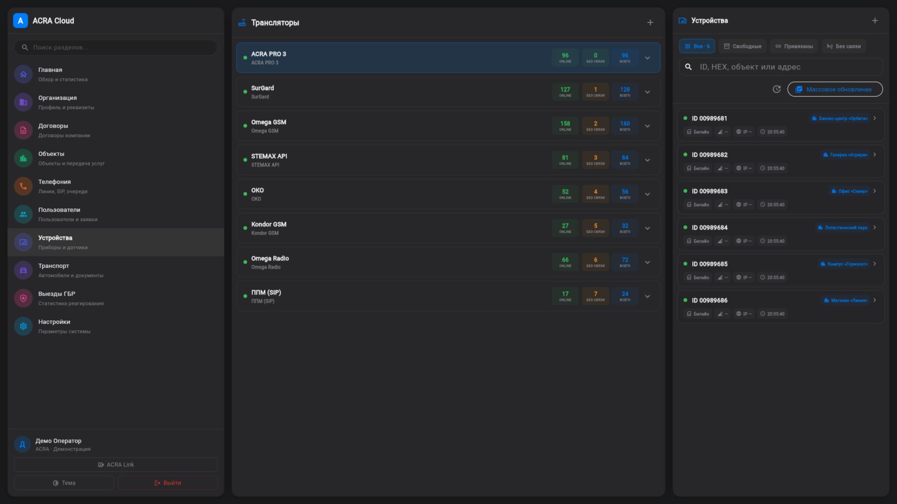Open the Магазин «Линия» object link
Viewport: 897px width, 504px height.
pyautogui.click(x=846, y=301)
